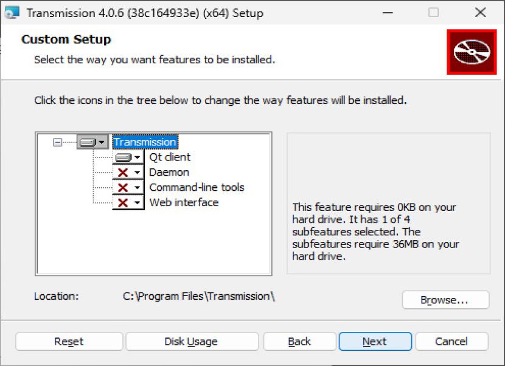This screenshot has height=366, width=505.
Task: Go Back to the previous setup step
Action: (x=299, y=342)
